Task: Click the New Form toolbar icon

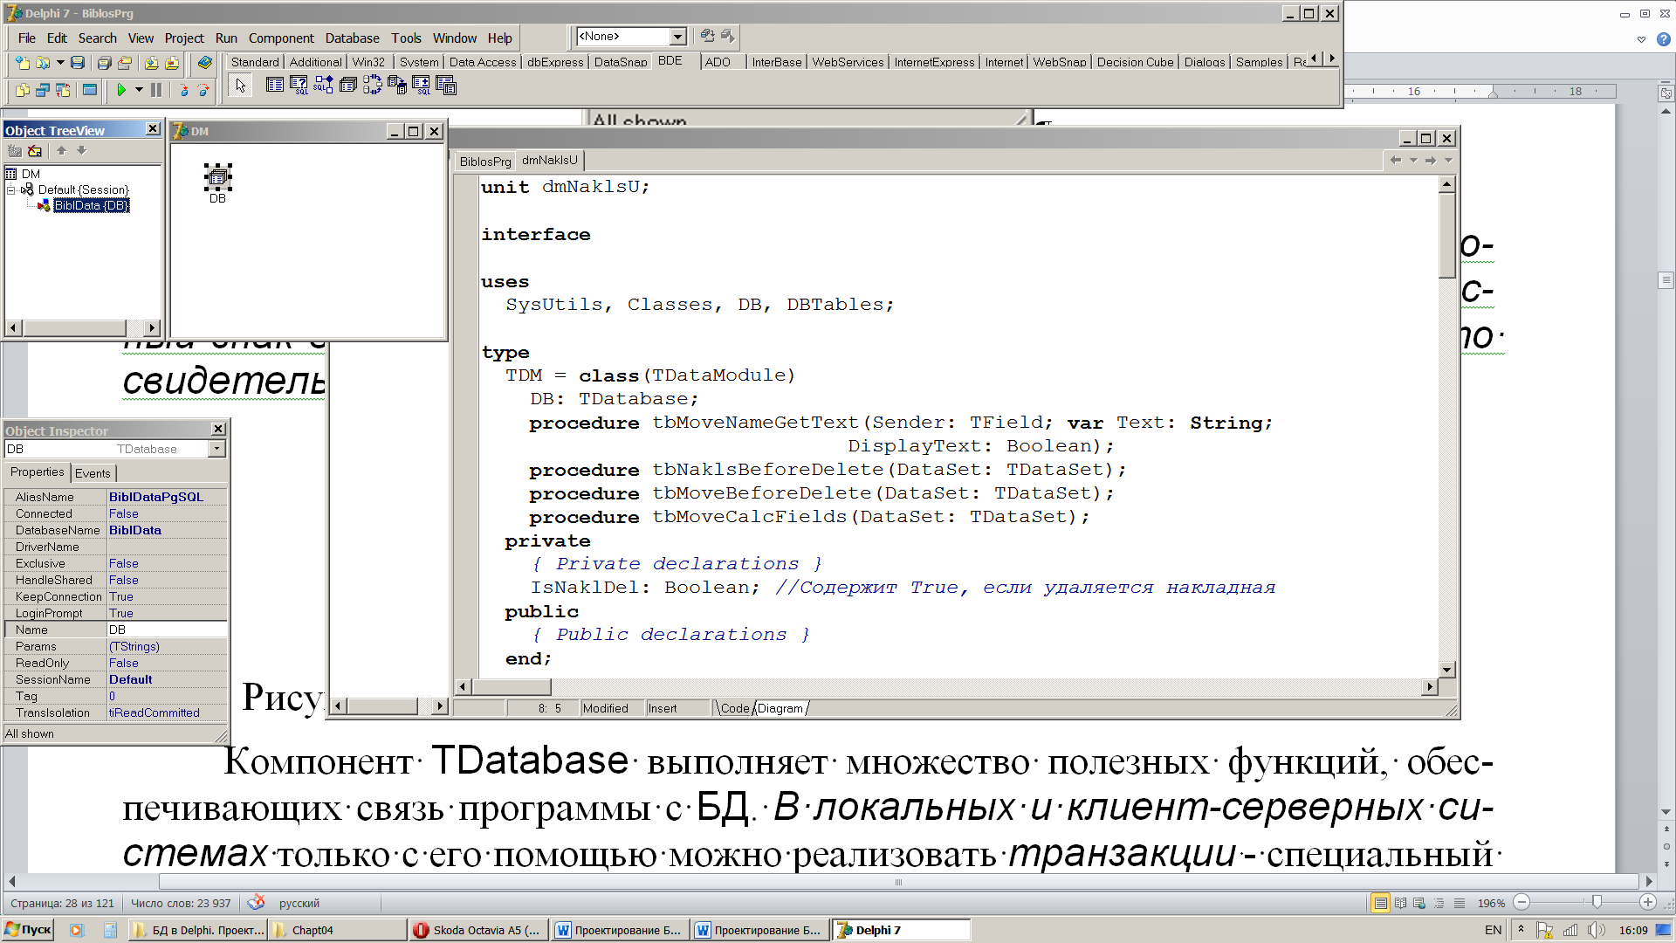Action: point(89,90)
